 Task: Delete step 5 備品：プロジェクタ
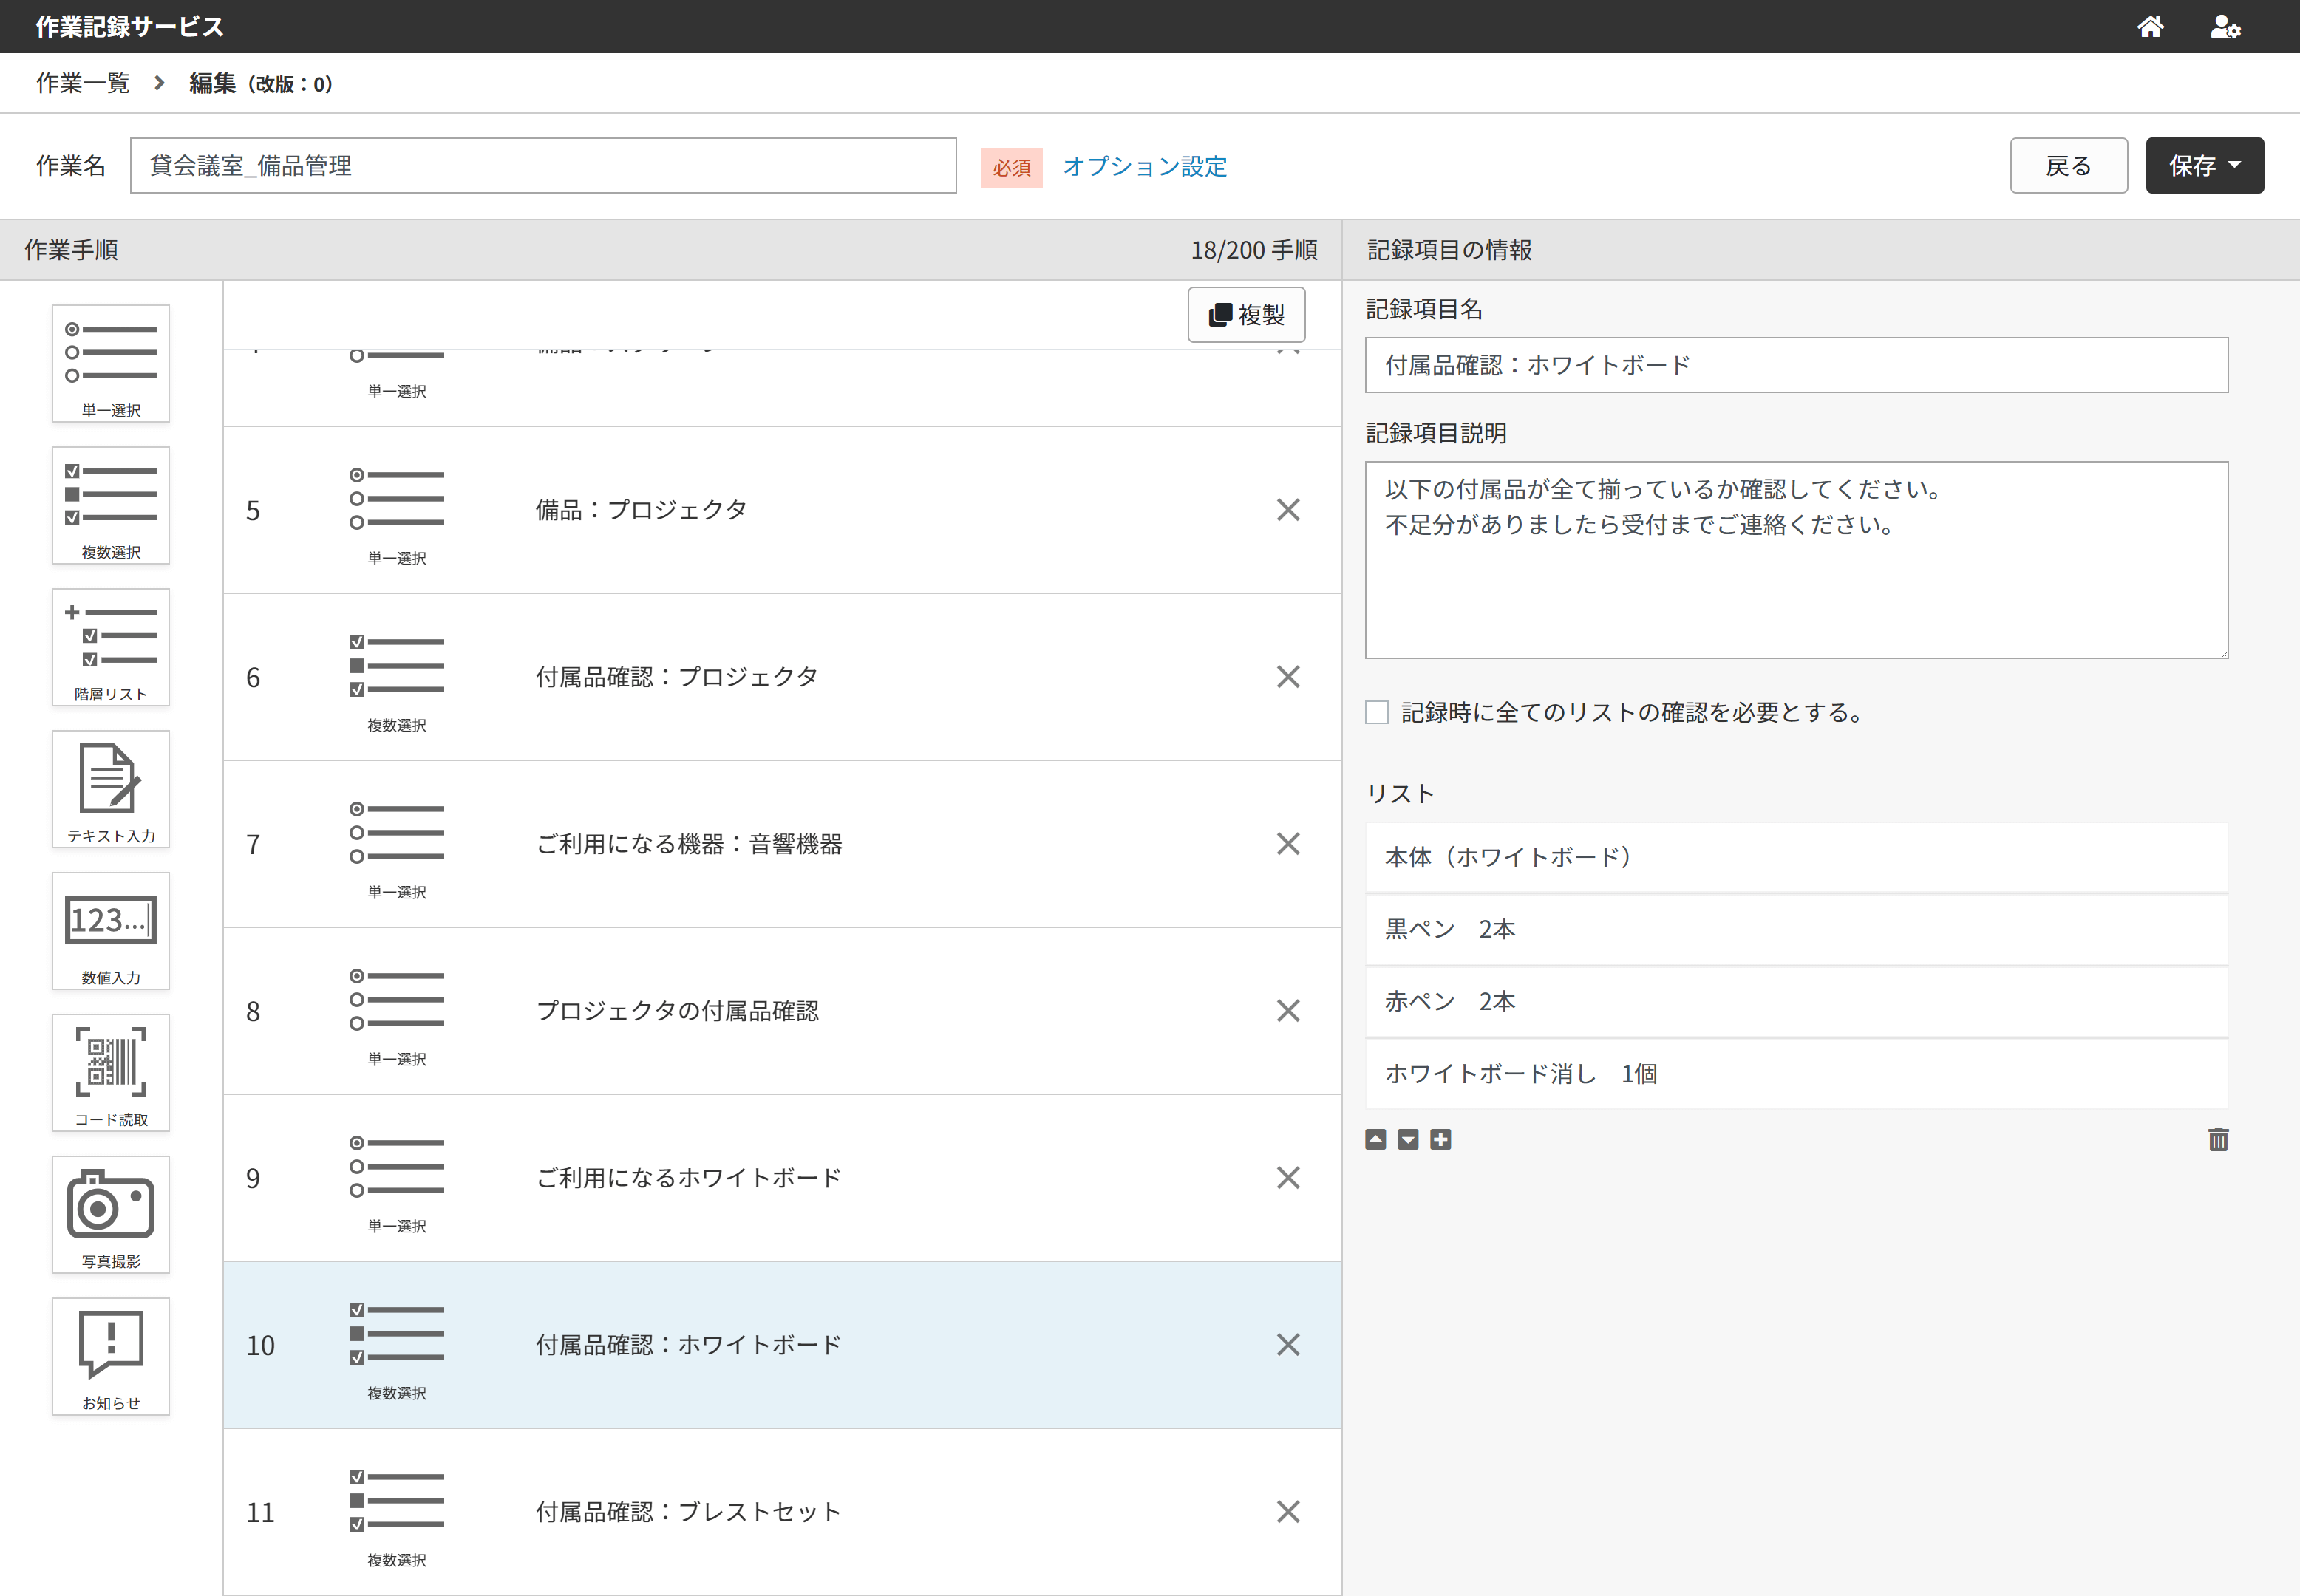(x=1288, y=510)
